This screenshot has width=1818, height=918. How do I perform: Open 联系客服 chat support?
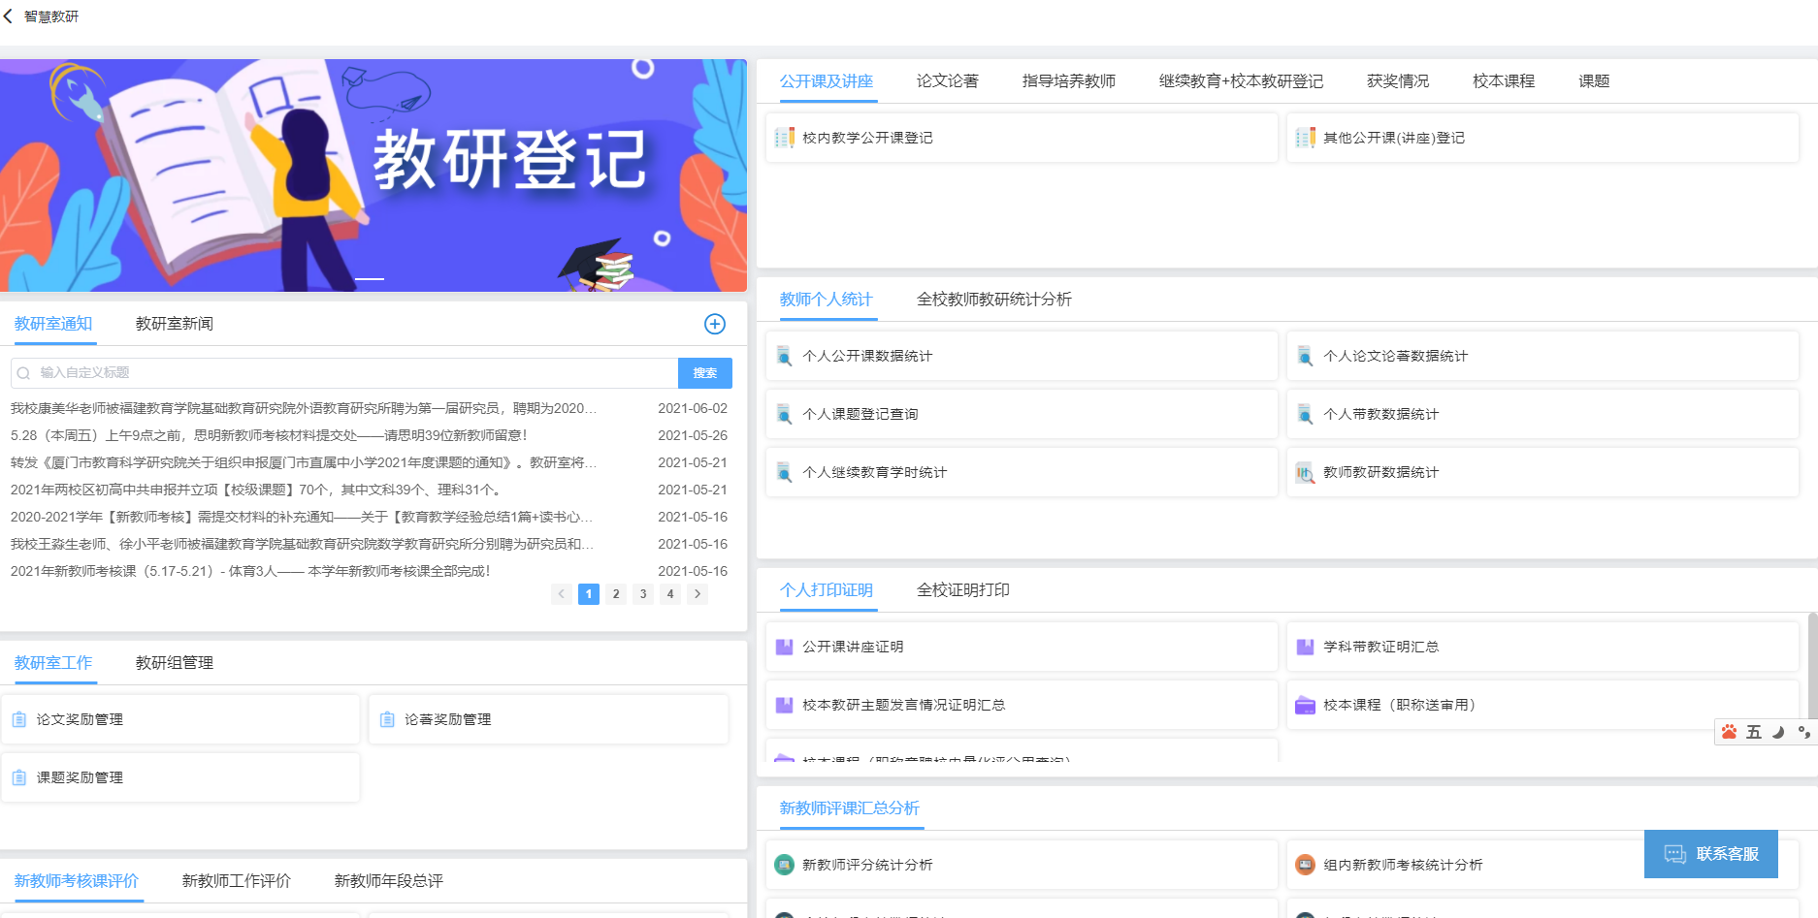[1710, 854]
